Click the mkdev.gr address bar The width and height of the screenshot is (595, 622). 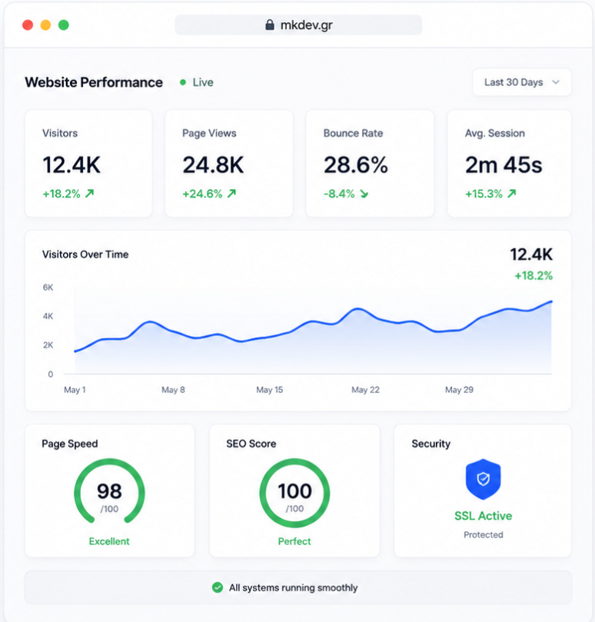click(298, 25)
